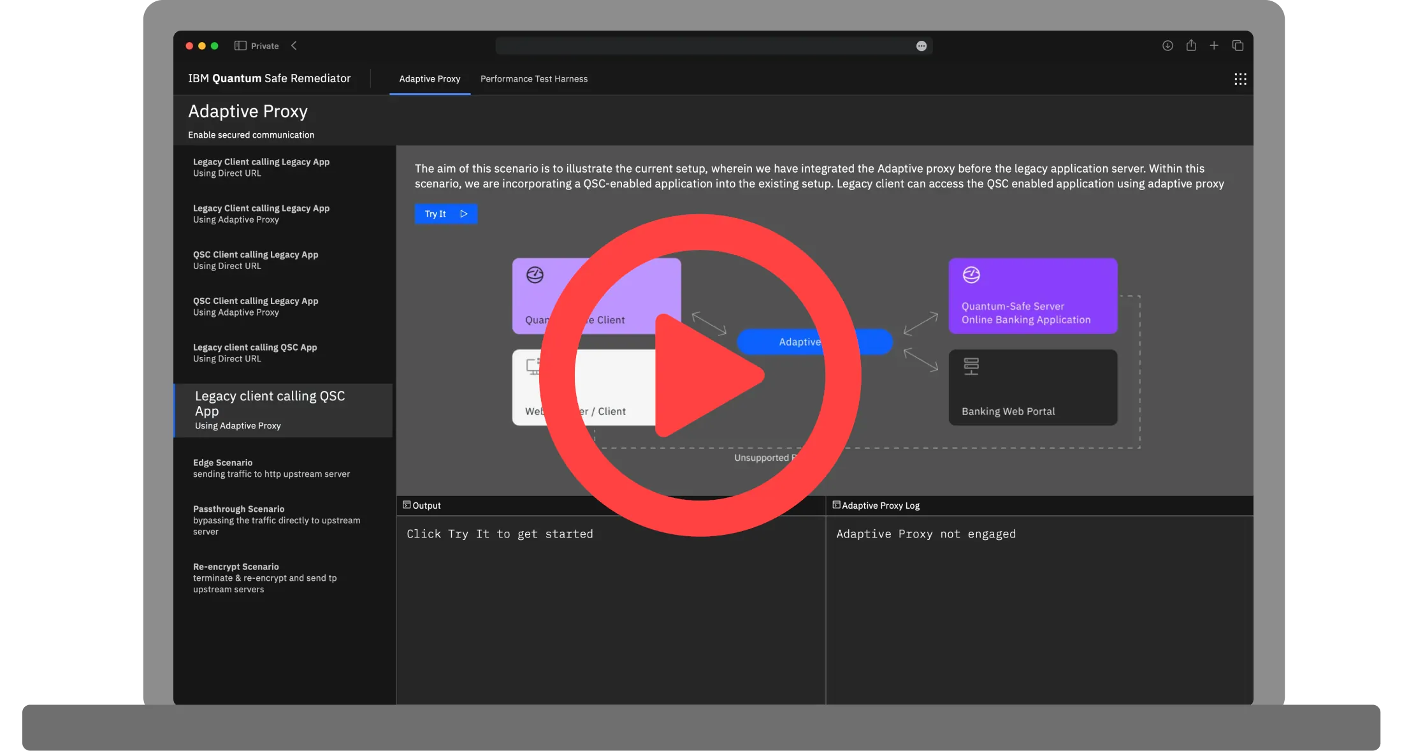This screenshot has width=1402, height=751.
Task: Click the icon in the Quantum-Safe Client box
Action: coord(535,275)
